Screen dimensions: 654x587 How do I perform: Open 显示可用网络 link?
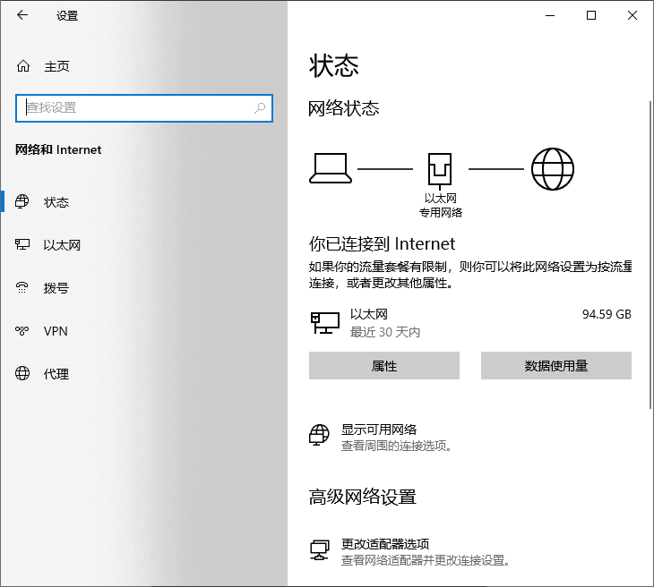point(379,430)
